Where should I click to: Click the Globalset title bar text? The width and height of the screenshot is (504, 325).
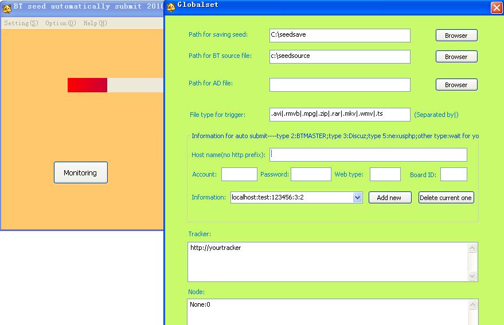pos(198,5)
